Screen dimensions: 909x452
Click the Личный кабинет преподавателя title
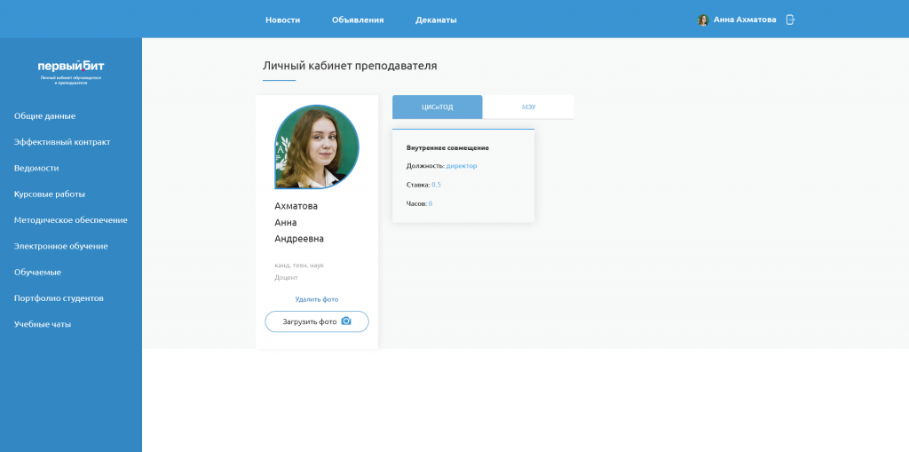point(350,66)
